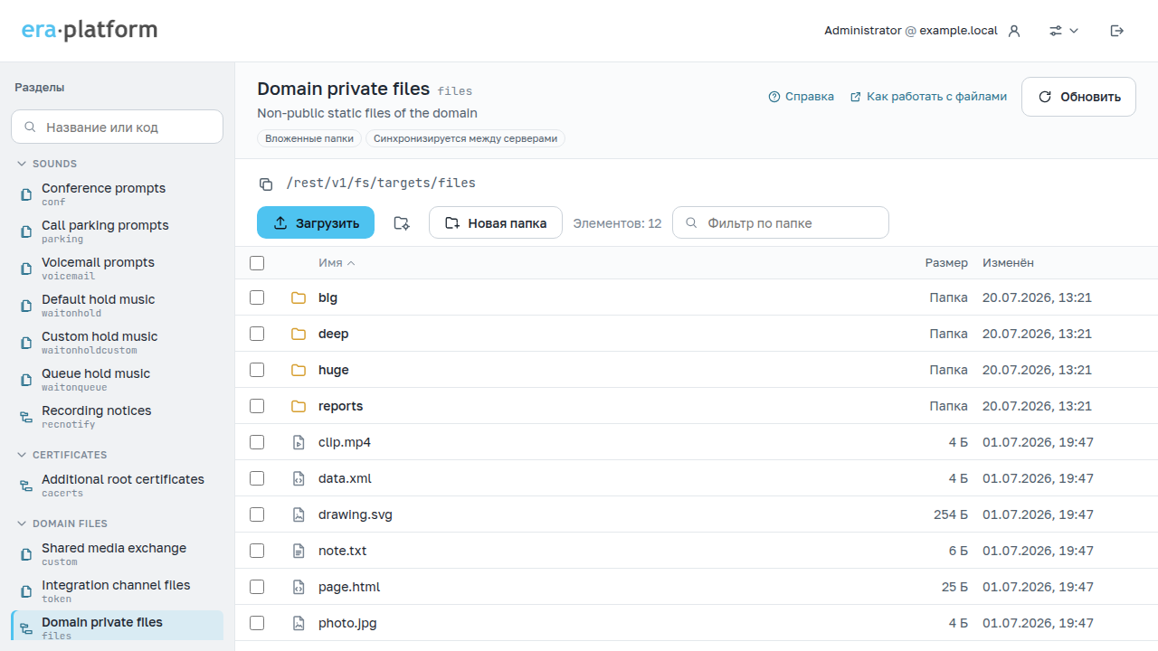The image size is (1158, 651).
Task: Click the folder icon for huge
Action: click(299, 370)
